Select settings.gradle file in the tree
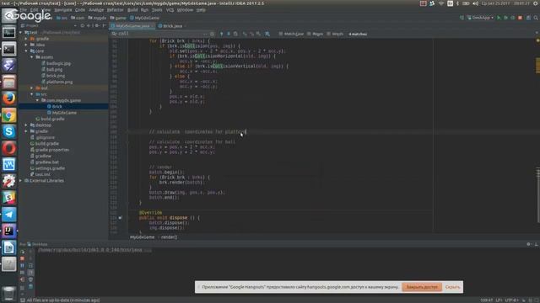 (x=50, y=168)
